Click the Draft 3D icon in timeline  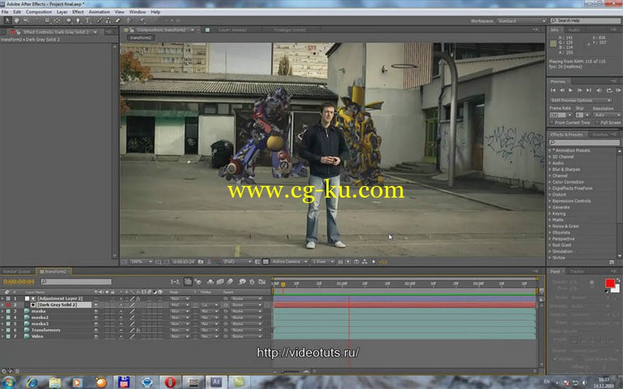(x=198, y=282)
